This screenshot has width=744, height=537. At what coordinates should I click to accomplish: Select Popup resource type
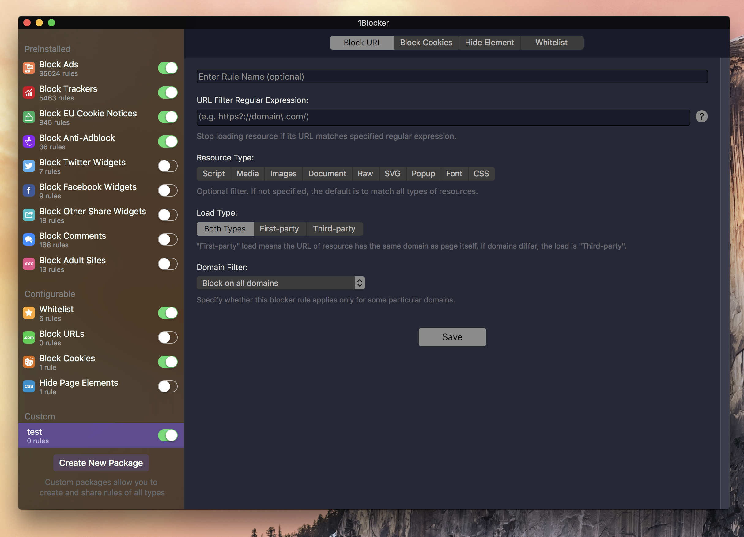pyautogui.click(x=423, y=174)
